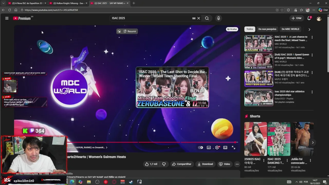Open Edge settings and more menu
Viewport: 329px width, 185px height.
coord(314,10)
